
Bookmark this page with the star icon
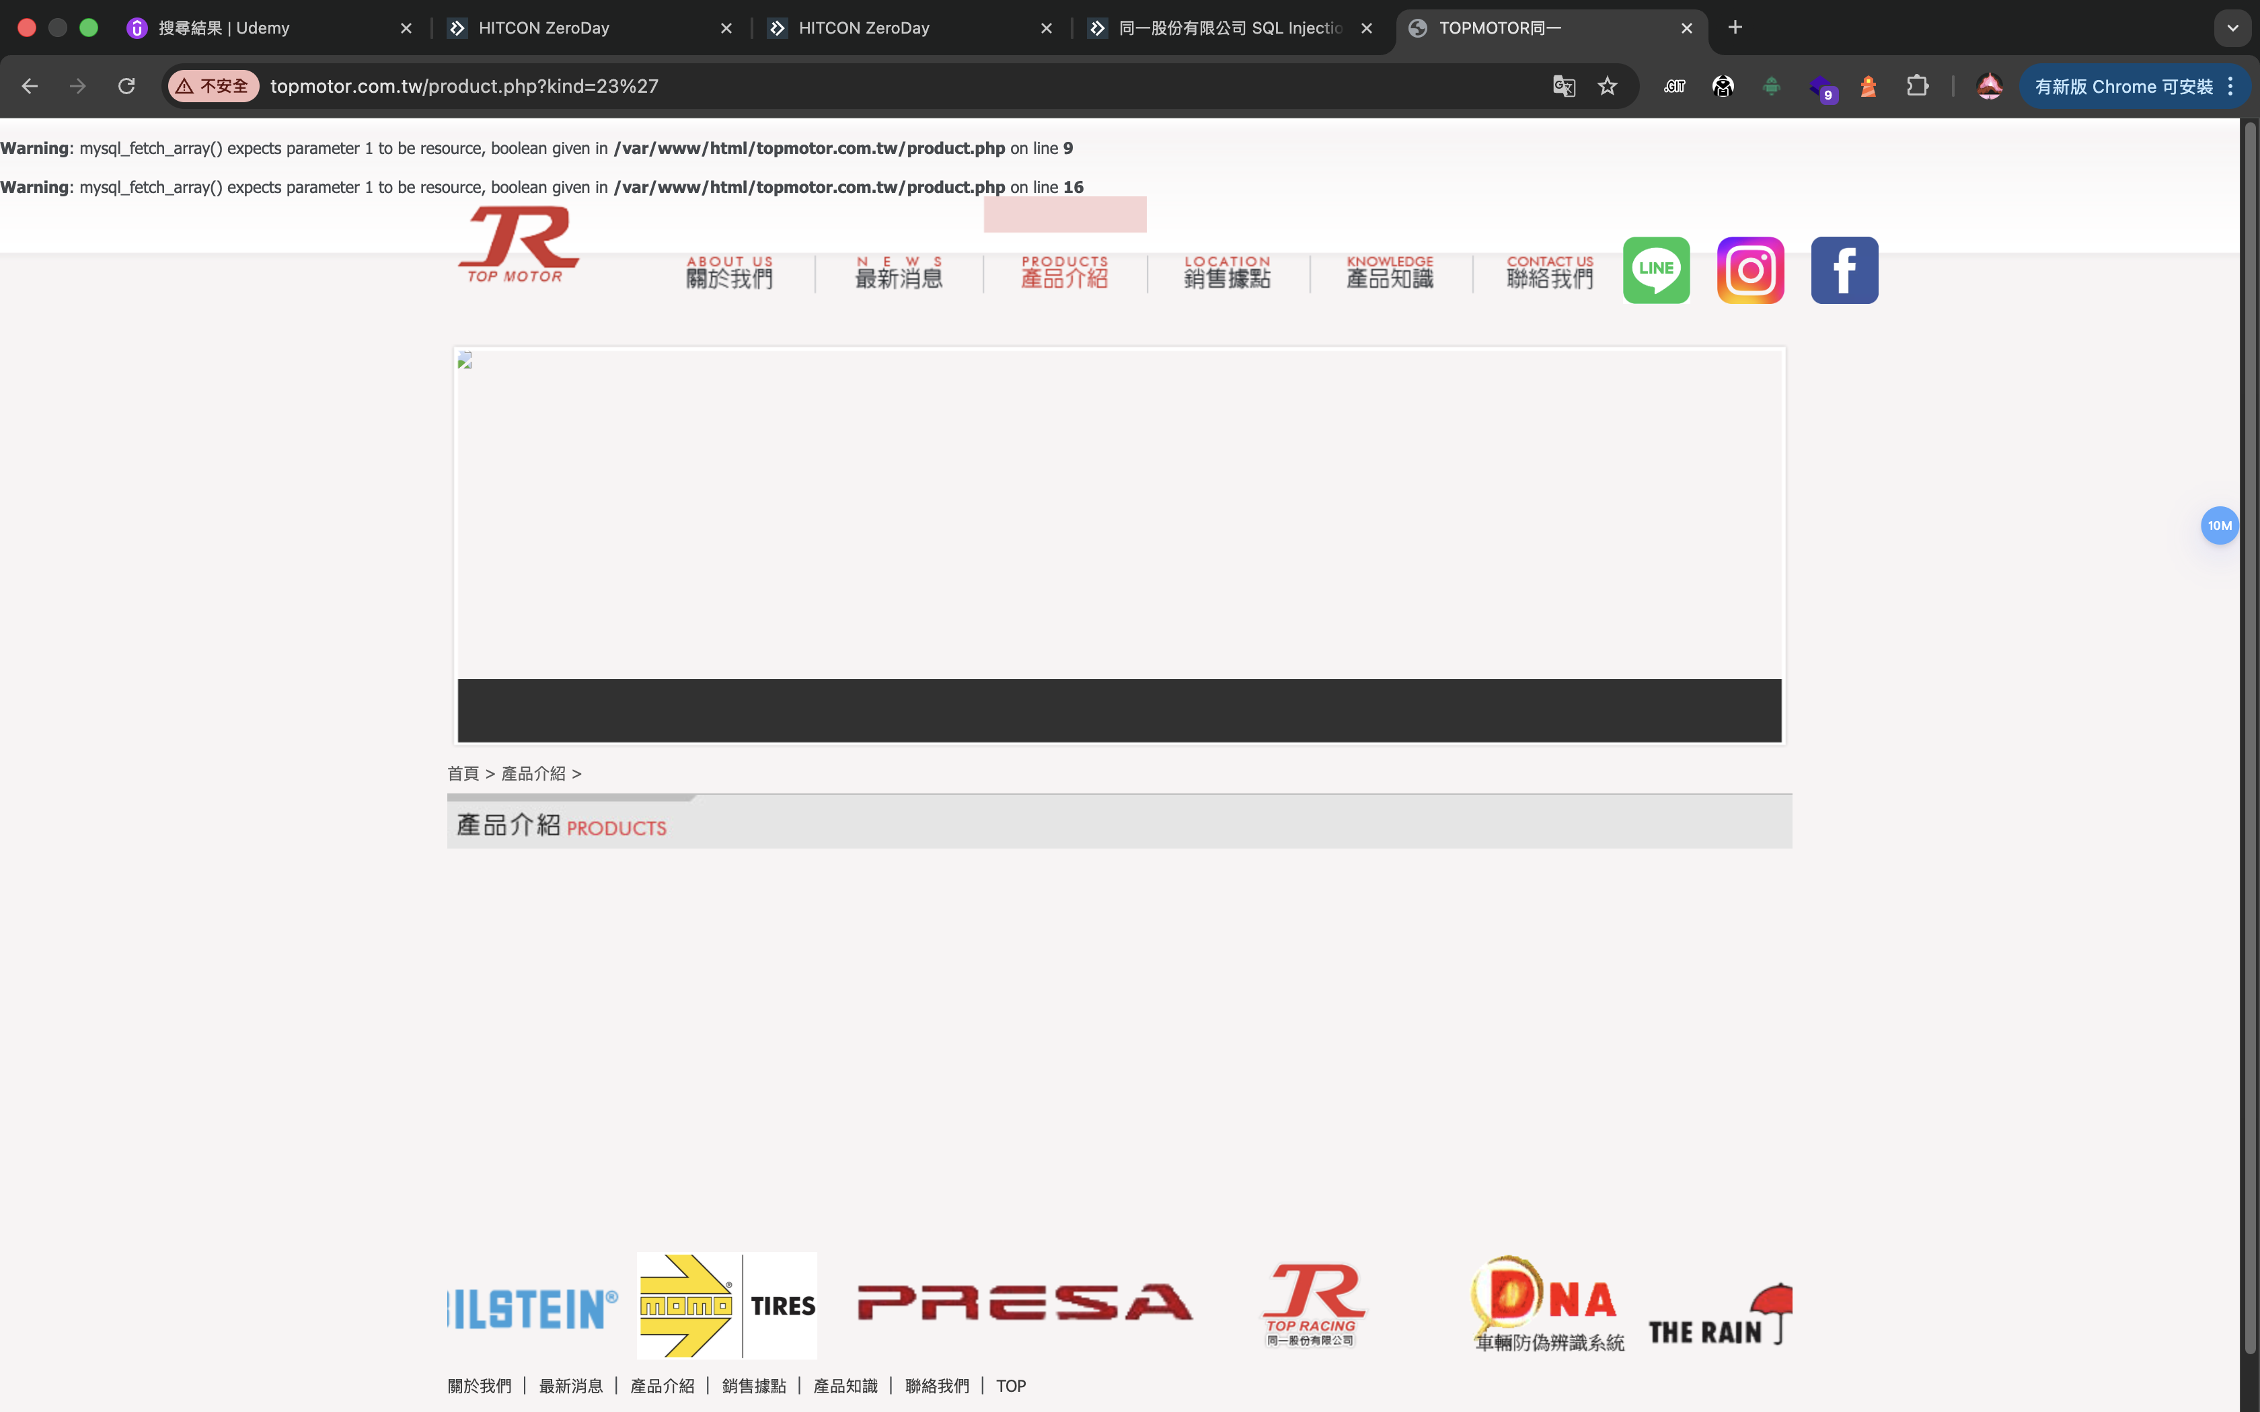click(1607, 86)
